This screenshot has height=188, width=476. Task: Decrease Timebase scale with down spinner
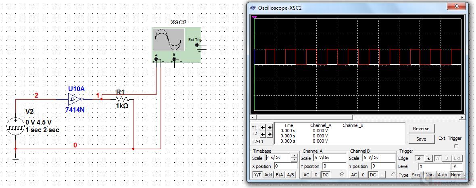pyautogui.click(x=294, y=159)
